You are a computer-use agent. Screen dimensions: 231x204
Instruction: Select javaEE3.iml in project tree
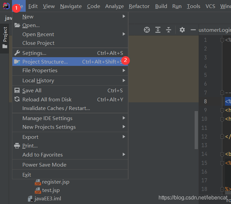click(x=48, y=199)
